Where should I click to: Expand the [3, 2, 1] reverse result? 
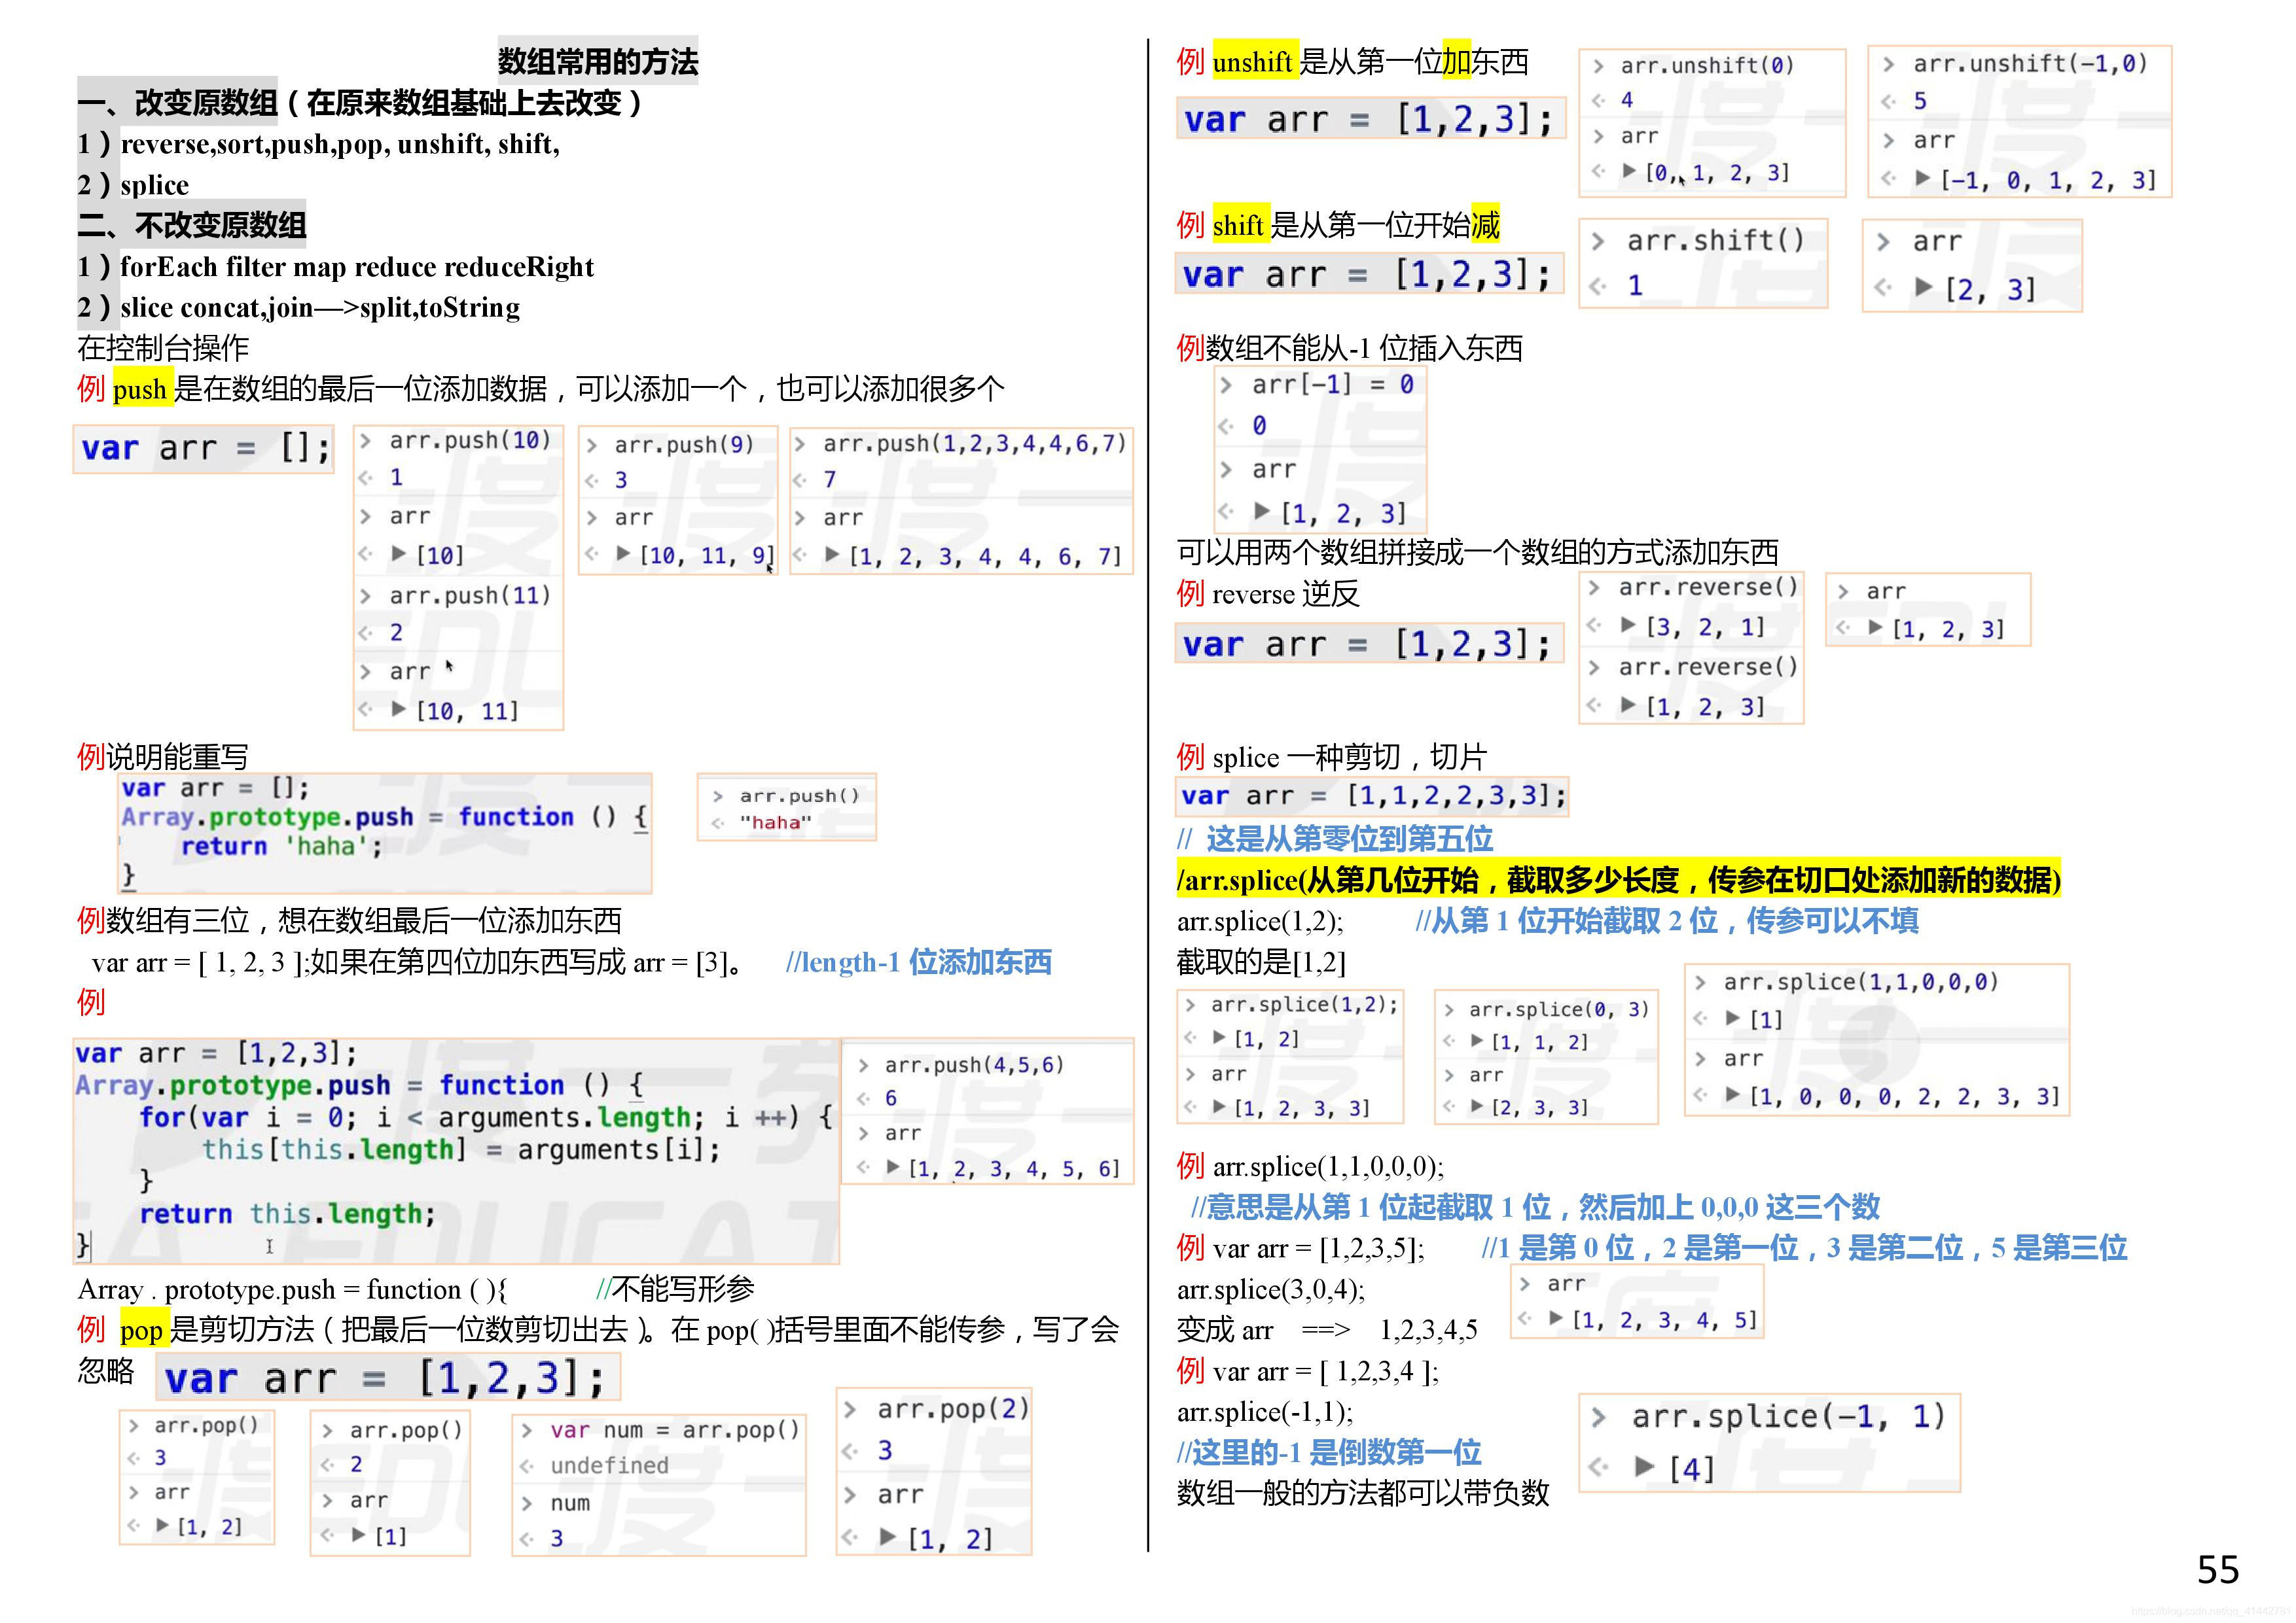(1627, 625)
